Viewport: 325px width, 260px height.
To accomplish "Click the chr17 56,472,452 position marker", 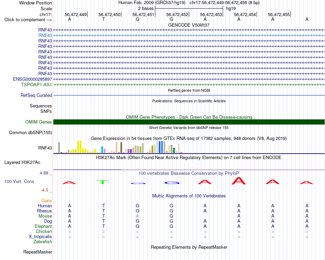I will pyautogui.click(x=178, y=14).
